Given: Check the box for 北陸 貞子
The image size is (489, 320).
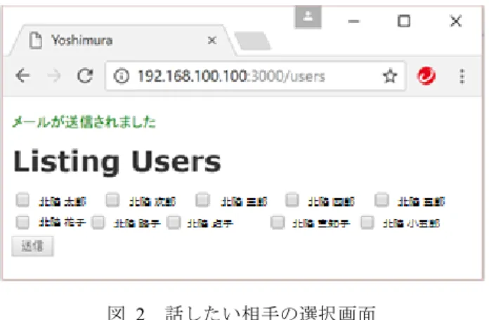Looking at the screenshot, I should (174, 222).
